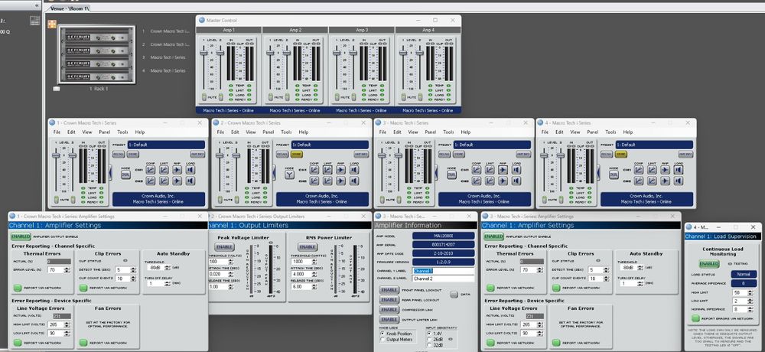Click Store button in amp 4 window
The image size is (765, 352).
pyautogui.click(x=621, y=155)
